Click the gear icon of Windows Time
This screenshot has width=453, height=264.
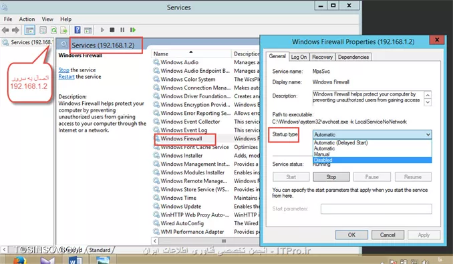click(x=156, y=198)
